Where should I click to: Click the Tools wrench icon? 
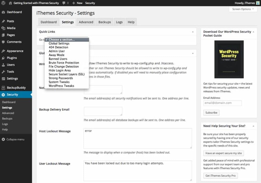pos(3,72)
